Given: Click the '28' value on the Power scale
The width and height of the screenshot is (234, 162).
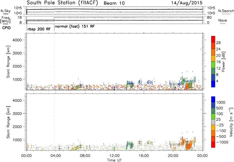Looking at the screenshot, I should pos(218,43).
